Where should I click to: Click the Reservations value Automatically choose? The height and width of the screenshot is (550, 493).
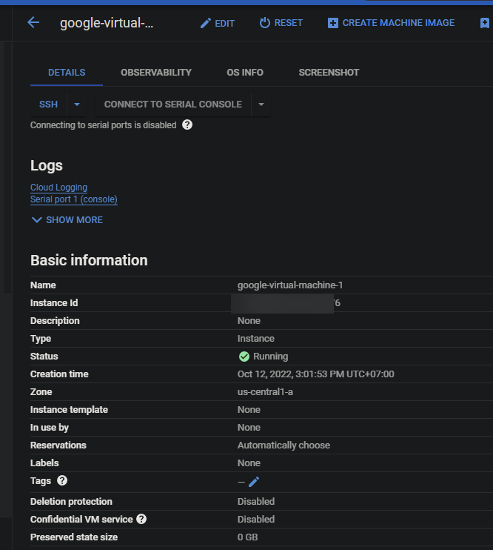(x=284, y=445)
